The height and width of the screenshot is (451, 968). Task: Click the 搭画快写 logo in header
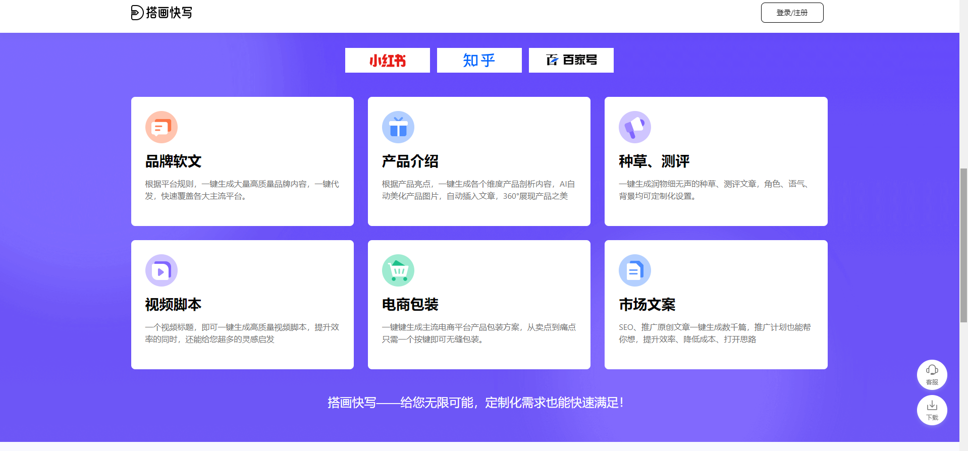pos(162,13)
